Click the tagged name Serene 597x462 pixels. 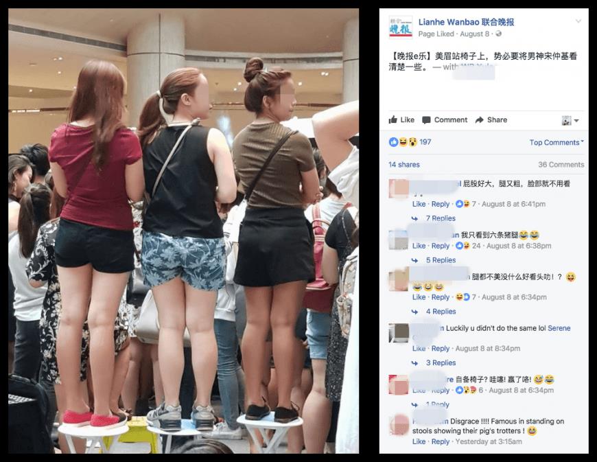[559, 328]
